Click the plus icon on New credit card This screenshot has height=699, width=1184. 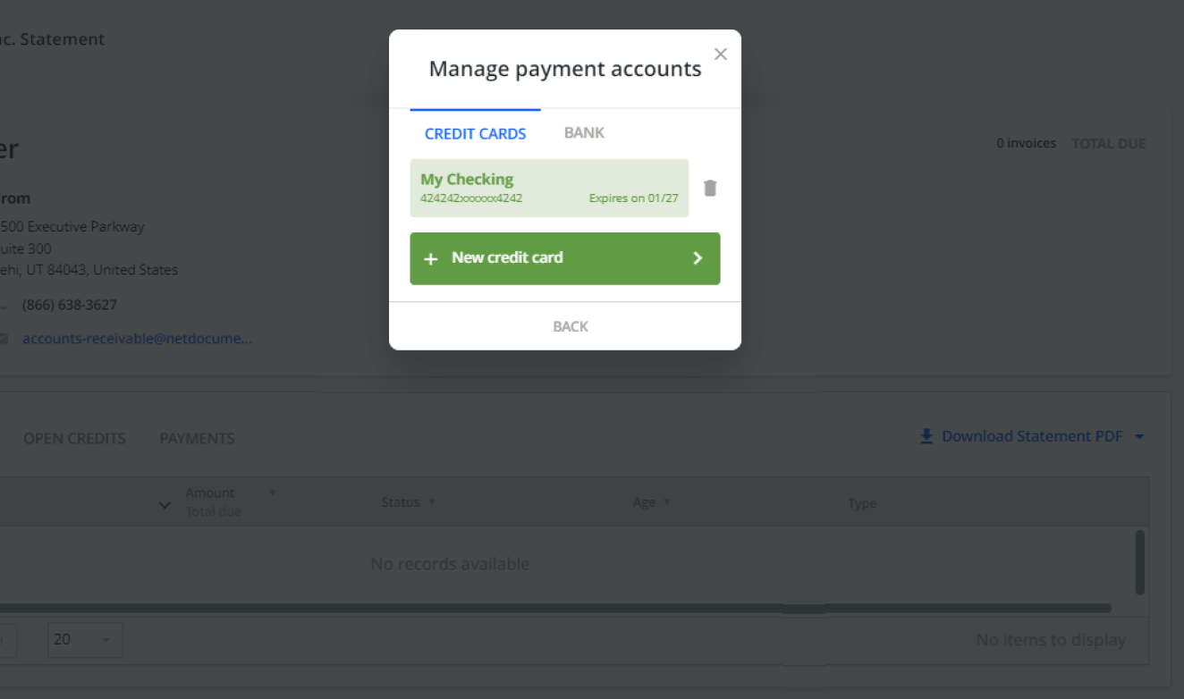coord(430,258)
